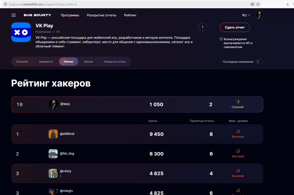294x195 pixels.
Task: Click the @al88nsk avatar image
Action: [53, 134]
